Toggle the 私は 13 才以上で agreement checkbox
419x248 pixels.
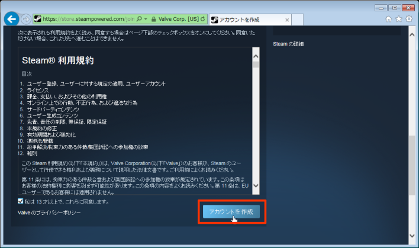pos(20,201)
